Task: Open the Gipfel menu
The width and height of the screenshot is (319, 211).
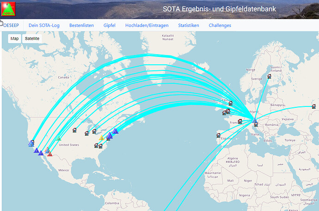Action: click(110, 25)
